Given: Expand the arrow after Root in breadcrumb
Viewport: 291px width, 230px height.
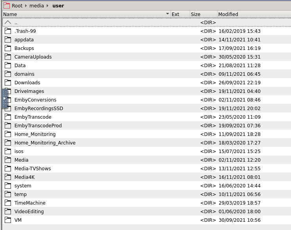Looking at the screenshot, I should pyautogui.click(x=26, y=6).
